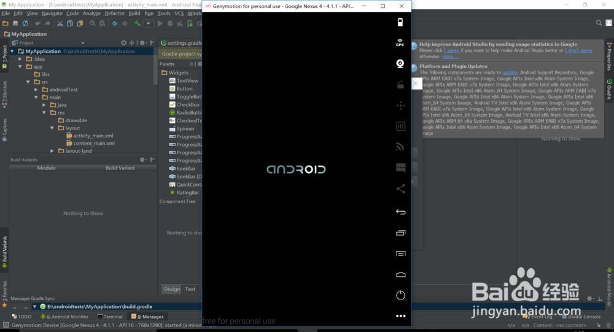Expand the java folder
Image resolution: width=614 pixels, height=332 pixels.
(44, 105)
